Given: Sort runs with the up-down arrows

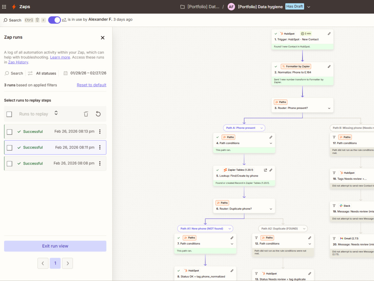Looking at the screenshot, I should 56,113.
